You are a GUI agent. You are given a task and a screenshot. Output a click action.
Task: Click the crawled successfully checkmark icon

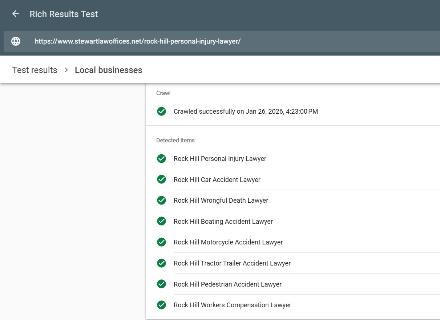pyautogui.click(x=161, y=112)
